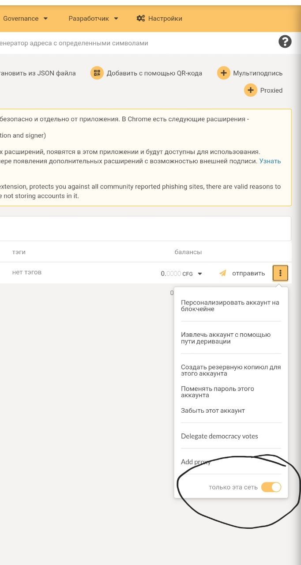Expand the Governance dropdown menu
Image resolution: width=301 pixels, height=565 pixels.
point(25,19)
